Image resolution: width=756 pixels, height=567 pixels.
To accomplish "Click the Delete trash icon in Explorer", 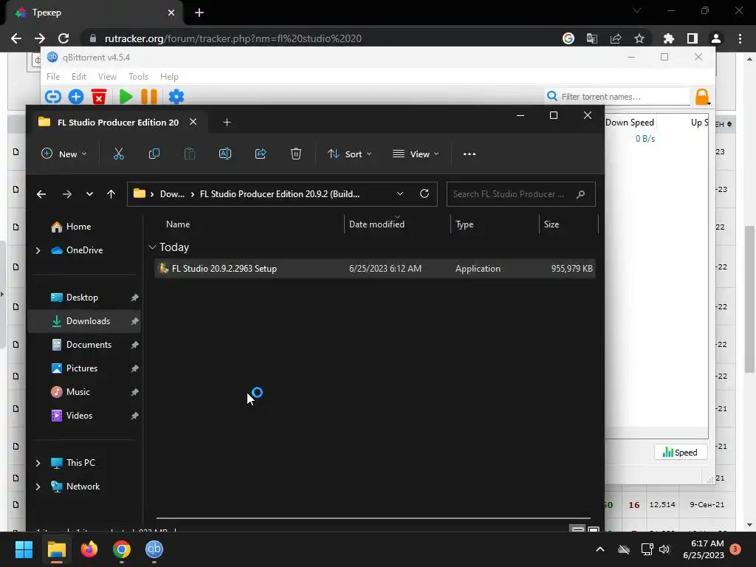I will point(296,154).
